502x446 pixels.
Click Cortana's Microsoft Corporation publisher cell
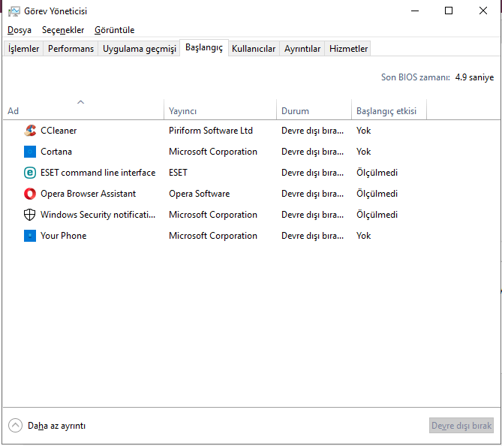pyautogui.click(x=213, y=152)
